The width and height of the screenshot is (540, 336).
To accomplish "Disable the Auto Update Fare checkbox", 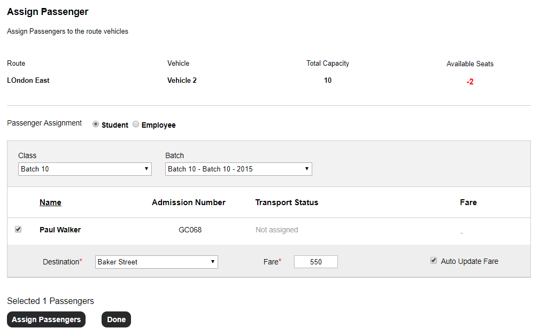I will click(x=434, y=261).
